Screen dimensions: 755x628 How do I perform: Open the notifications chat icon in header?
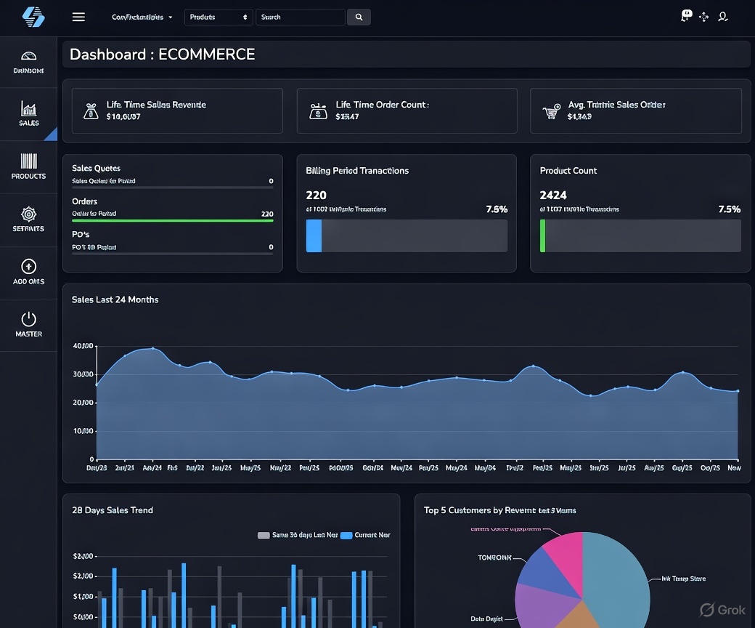click(x=686, y=16)
